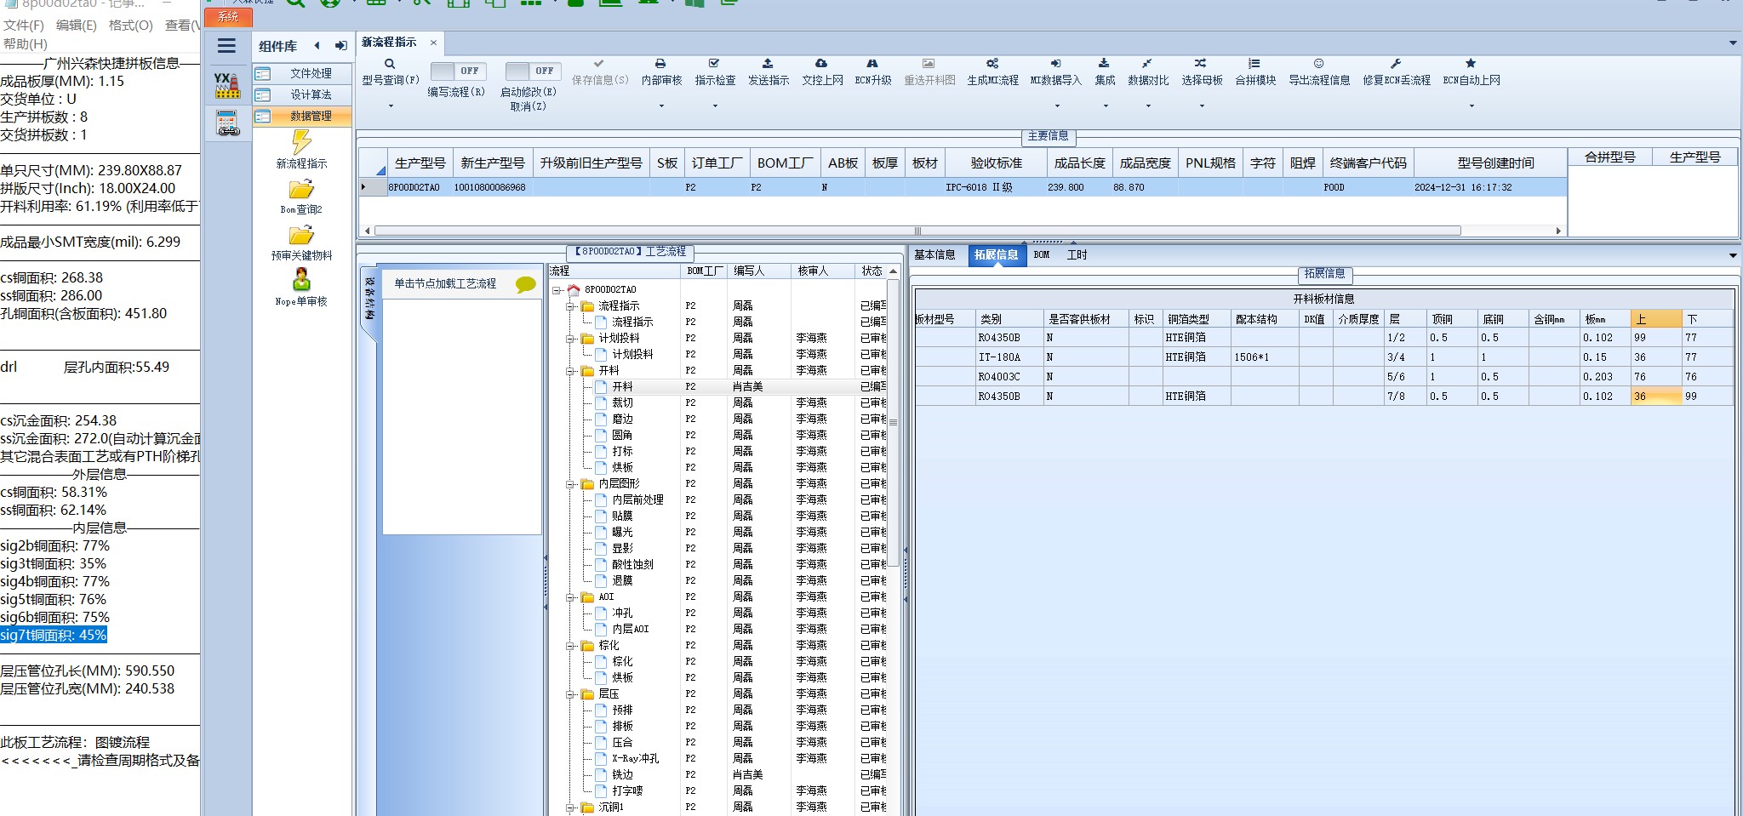Open Notepad 编辑(E) menu
Viewport: 1743px width, 816px height.
[x=76, y=26]
